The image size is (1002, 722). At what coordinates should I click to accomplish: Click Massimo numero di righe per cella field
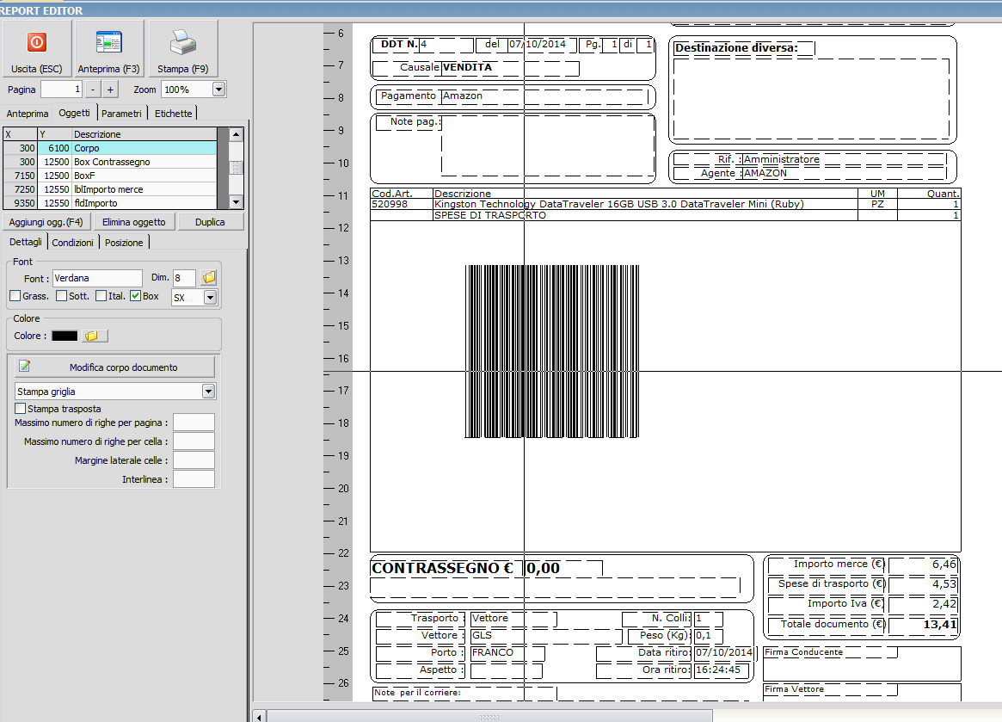click(x=194, y=441)
